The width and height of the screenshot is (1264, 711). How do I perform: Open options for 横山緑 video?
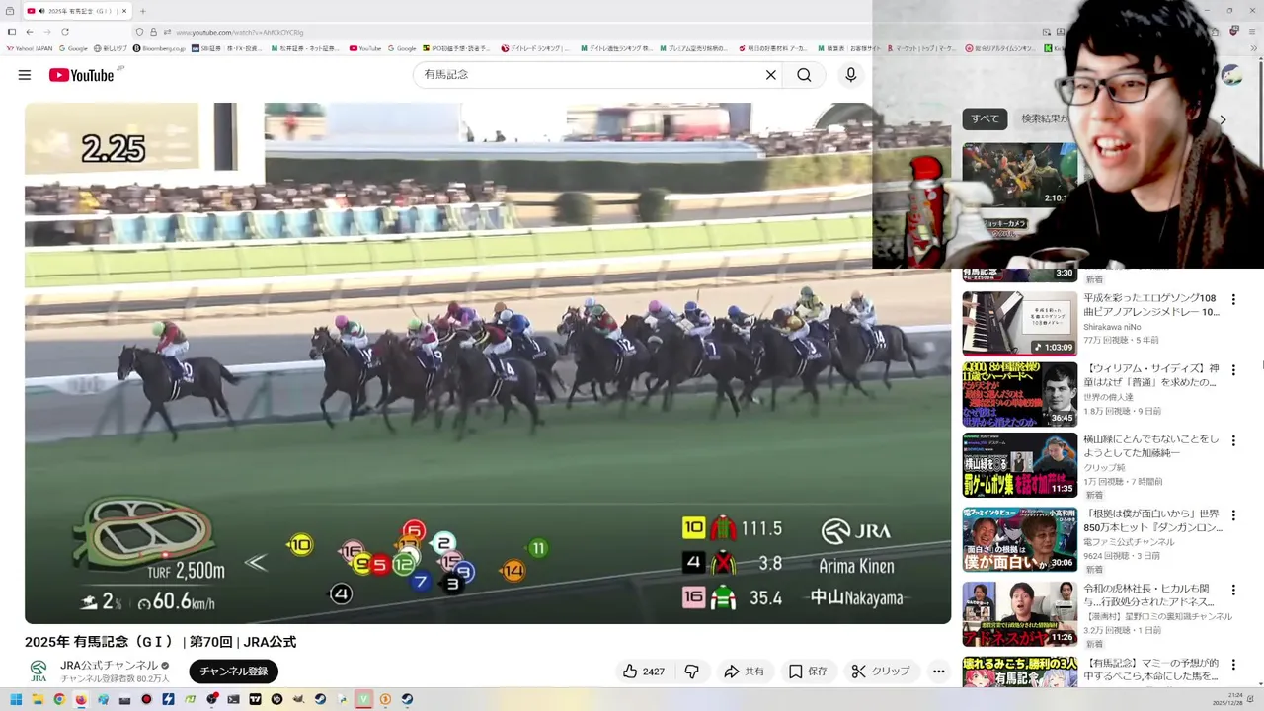[1233, 441]
